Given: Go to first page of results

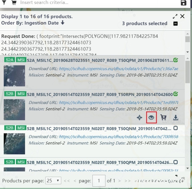Looking at the screenshot, I should 67,181.
